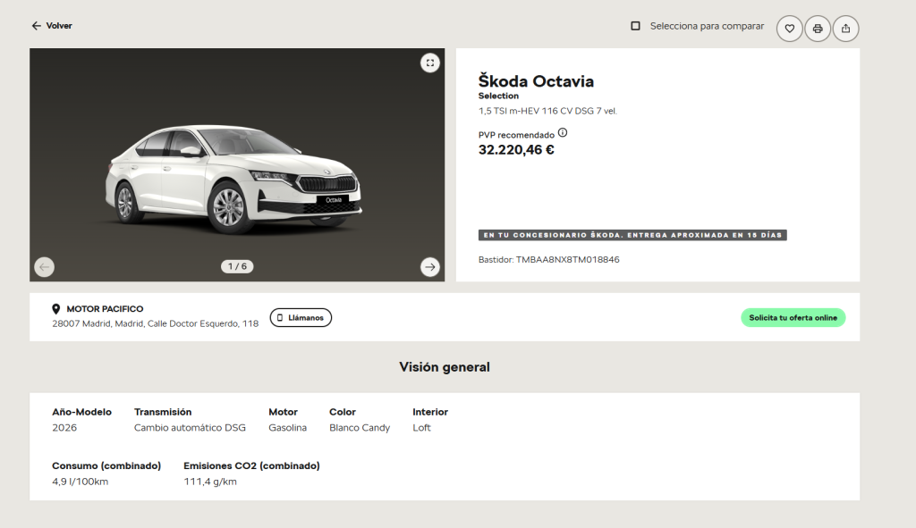Viewport: 916px width, 528px height.
Task: Click the location pin beside Motor Pacifico
Action: click(x=56, y=309)
